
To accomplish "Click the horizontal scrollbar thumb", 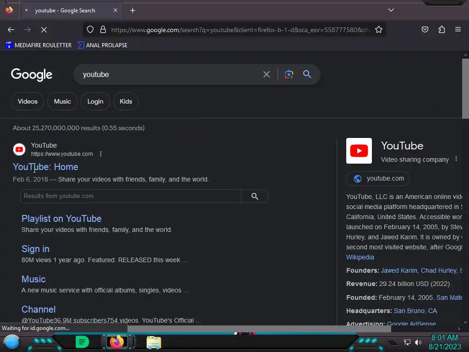I will [x=259, y=329].
